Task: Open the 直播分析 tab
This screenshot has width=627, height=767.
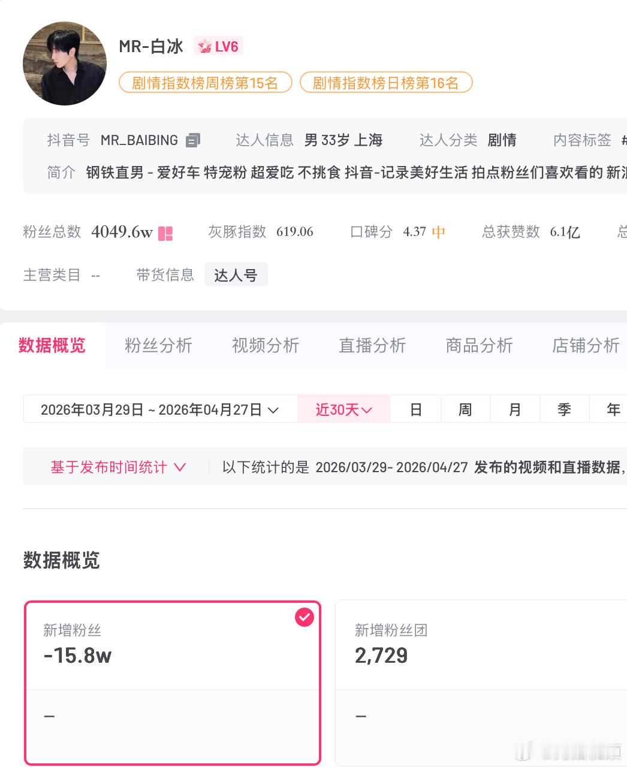Action: pos(372,346)
